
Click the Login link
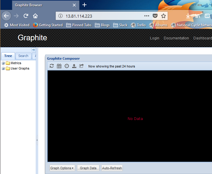(x=155, y=38)
